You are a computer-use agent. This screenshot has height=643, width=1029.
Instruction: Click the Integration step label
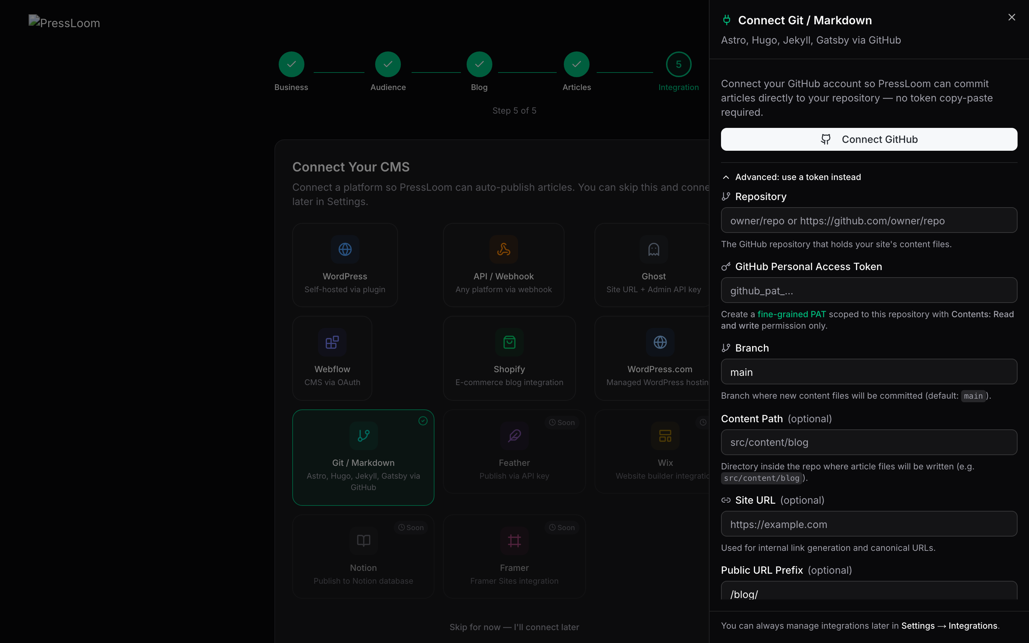click(x=678, y=87)
